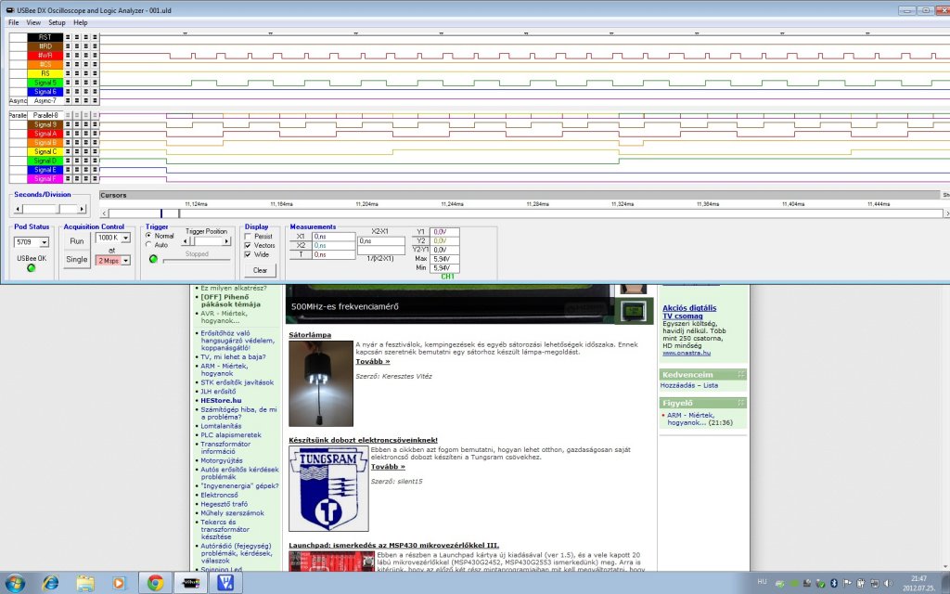Open Google Chrome from the taskbar
This screenshot has height=594, width=950.
tap(155, 583)
